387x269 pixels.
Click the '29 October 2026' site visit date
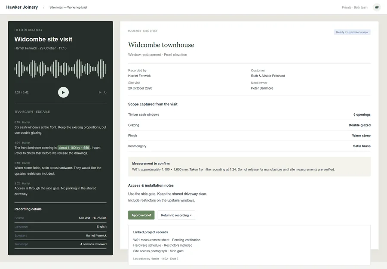tap(140, 88)
